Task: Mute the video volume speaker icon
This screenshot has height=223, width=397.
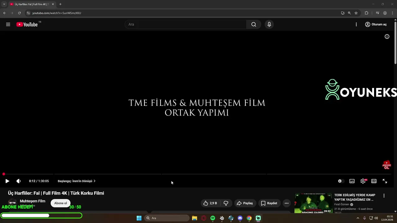Action: pos(19,181)
